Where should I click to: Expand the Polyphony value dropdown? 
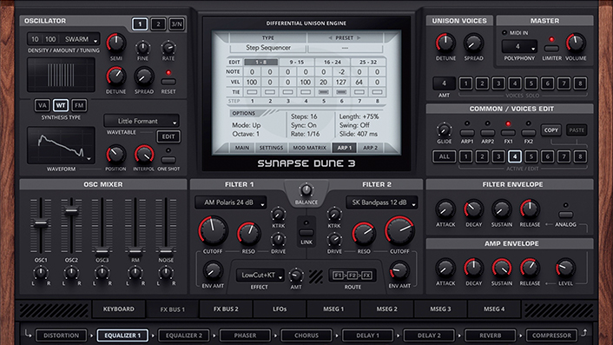519,47
